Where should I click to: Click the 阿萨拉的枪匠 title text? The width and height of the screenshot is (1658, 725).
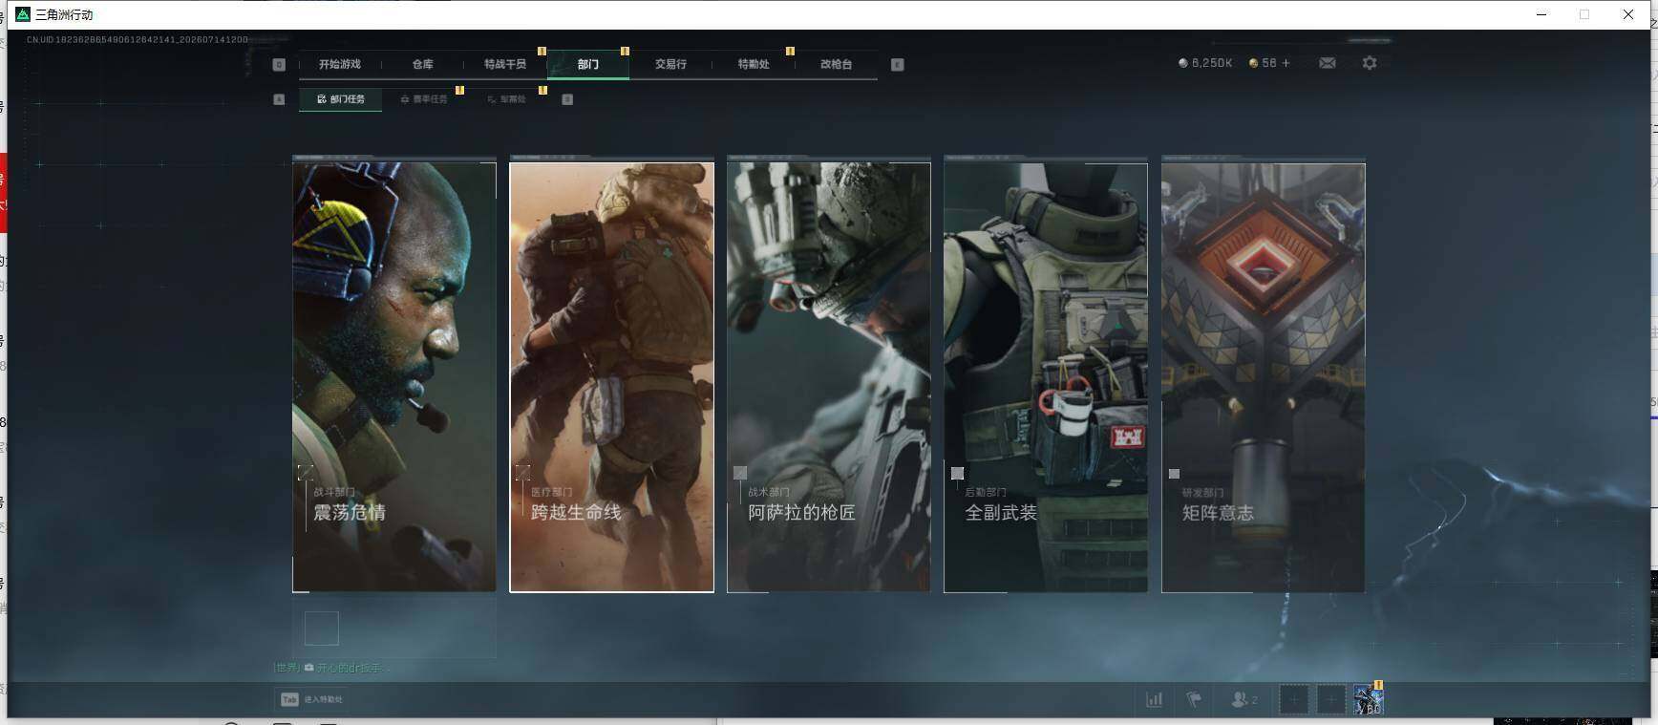tap(801, 513)
